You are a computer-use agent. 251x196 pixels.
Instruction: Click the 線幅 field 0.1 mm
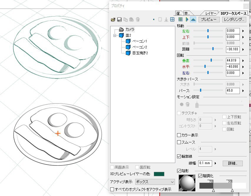(205, 163)
